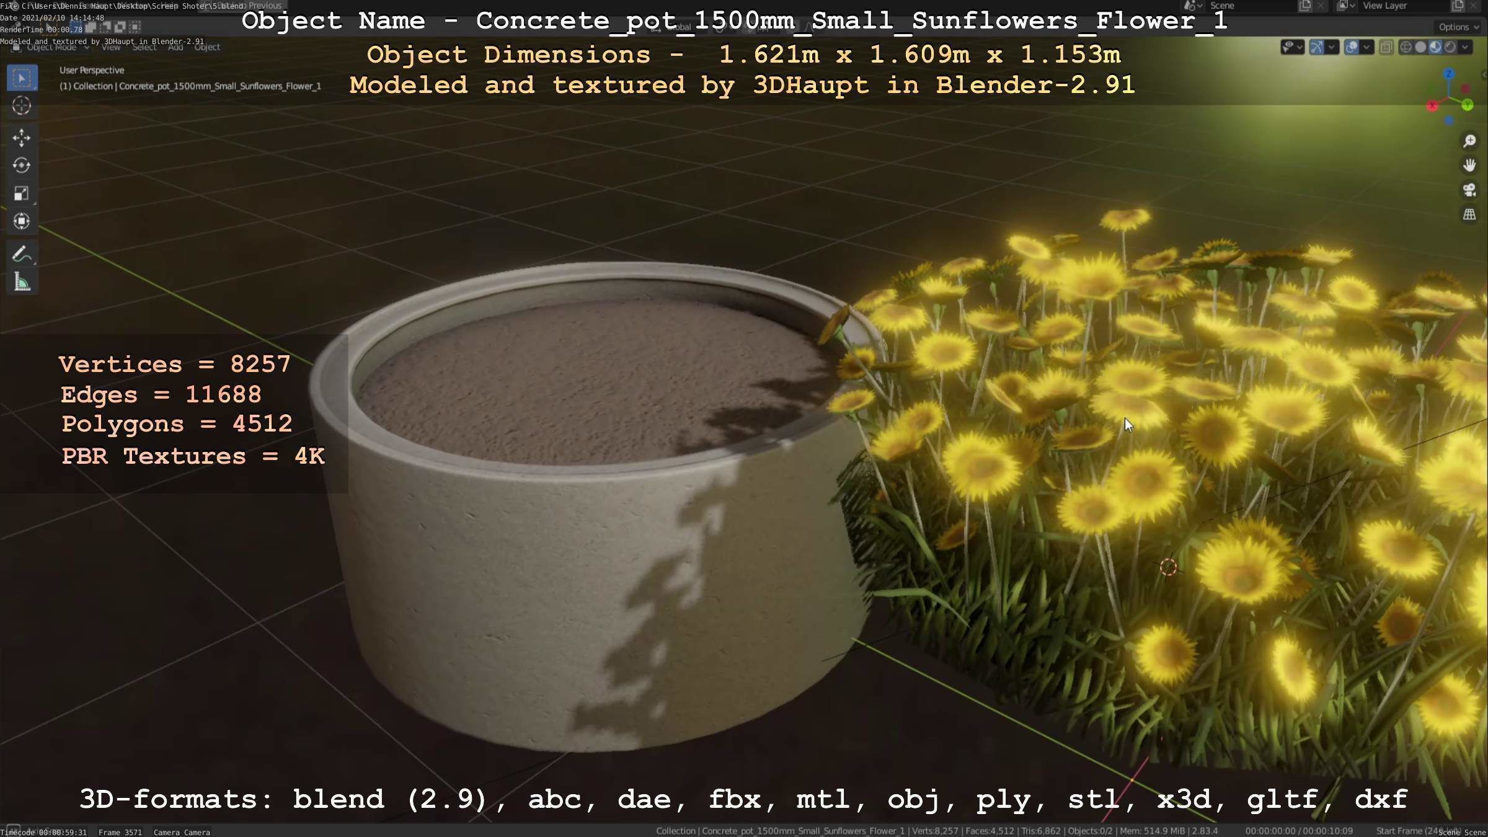The width and height of the screenshot is (1488, 837).
Task: Click the '(1) Collection' viewport label
Action: tap(86, 86)
